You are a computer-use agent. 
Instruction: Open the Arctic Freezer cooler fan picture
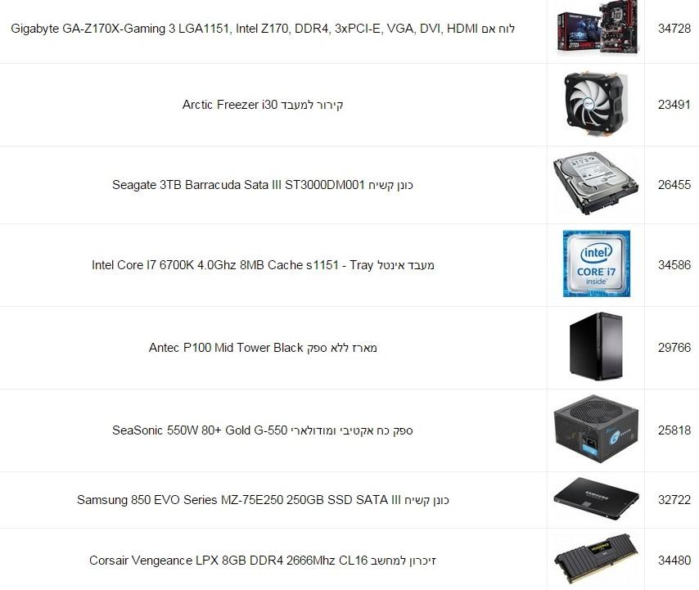(596, 104)
